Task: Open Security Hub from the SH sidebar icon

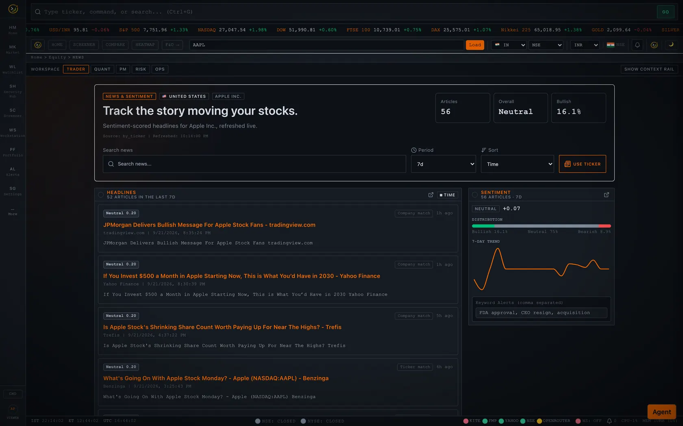Action: coord(13,90)
